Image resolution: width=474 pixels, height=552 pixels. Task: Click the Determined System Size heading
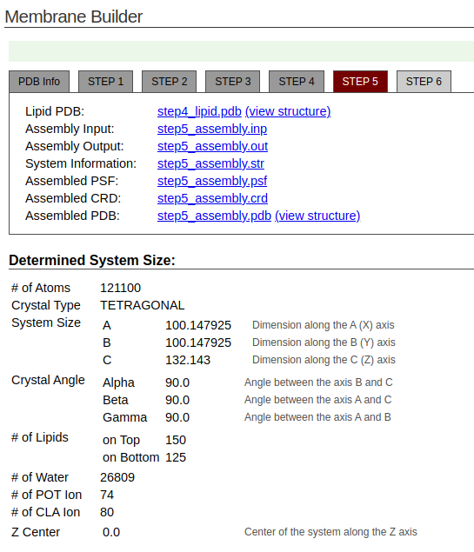click(x=92, y=261)
